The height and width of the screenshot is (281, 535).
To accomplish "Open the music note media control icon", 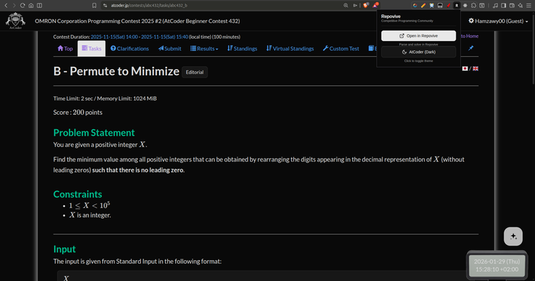I will pyautogui.click(x=495, y=6).
